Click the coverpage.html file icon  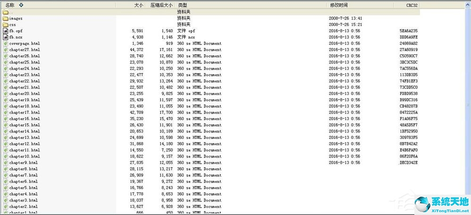5,43
